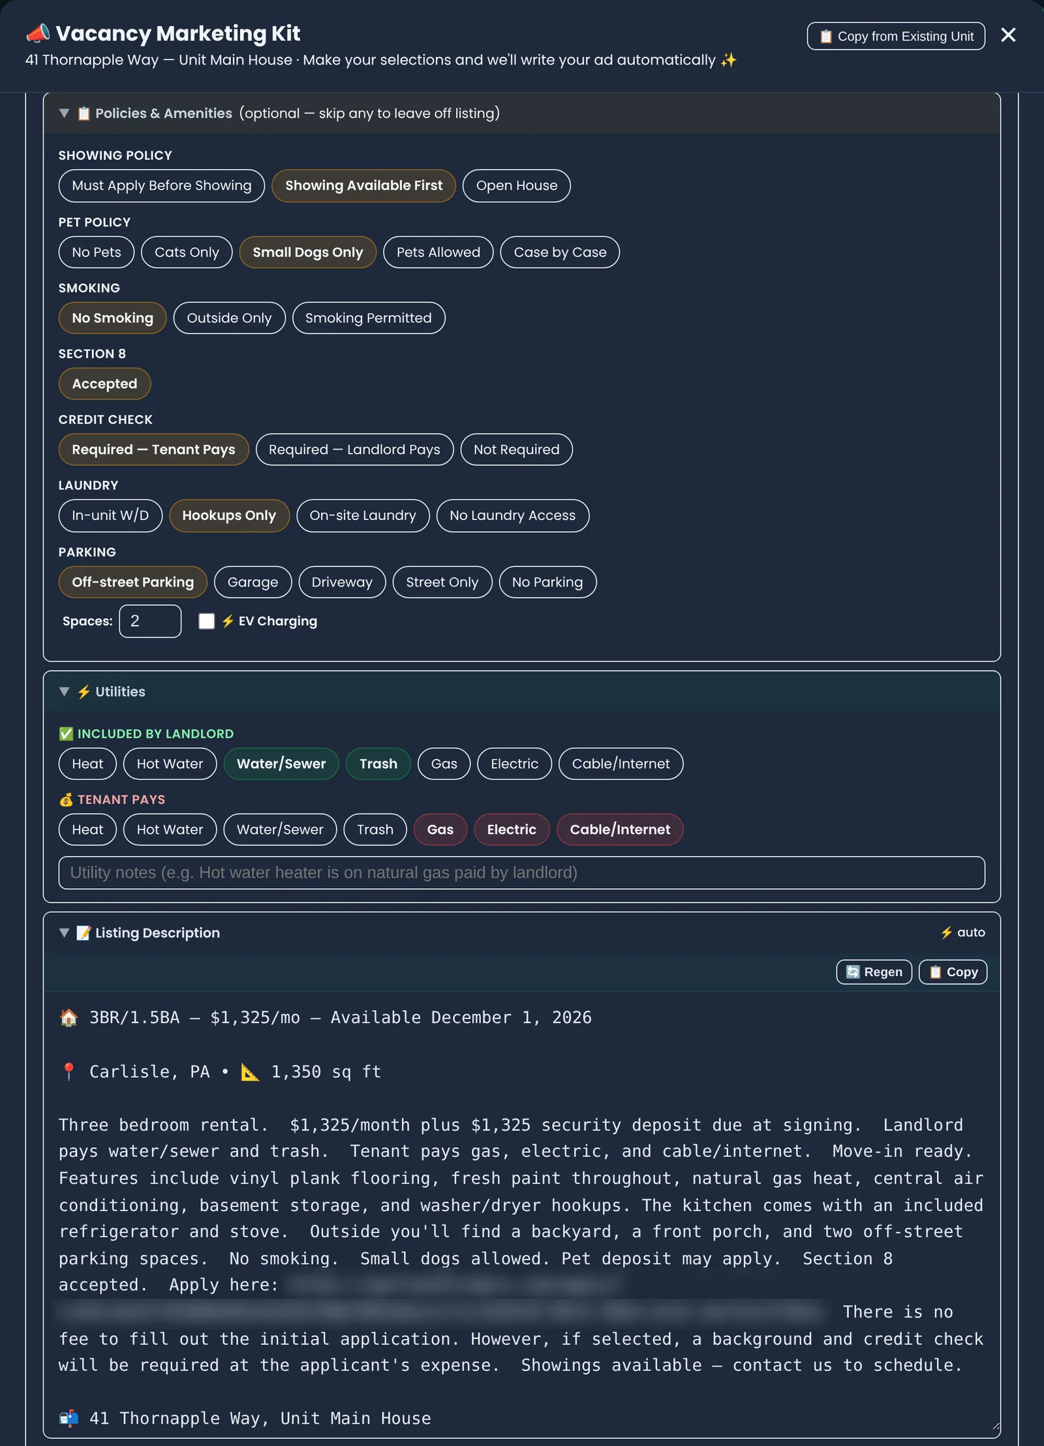Toggle landlord-included Cable/Internet utility
The height and width of the screenshot is (1446, 1044).
coord(621,764)
